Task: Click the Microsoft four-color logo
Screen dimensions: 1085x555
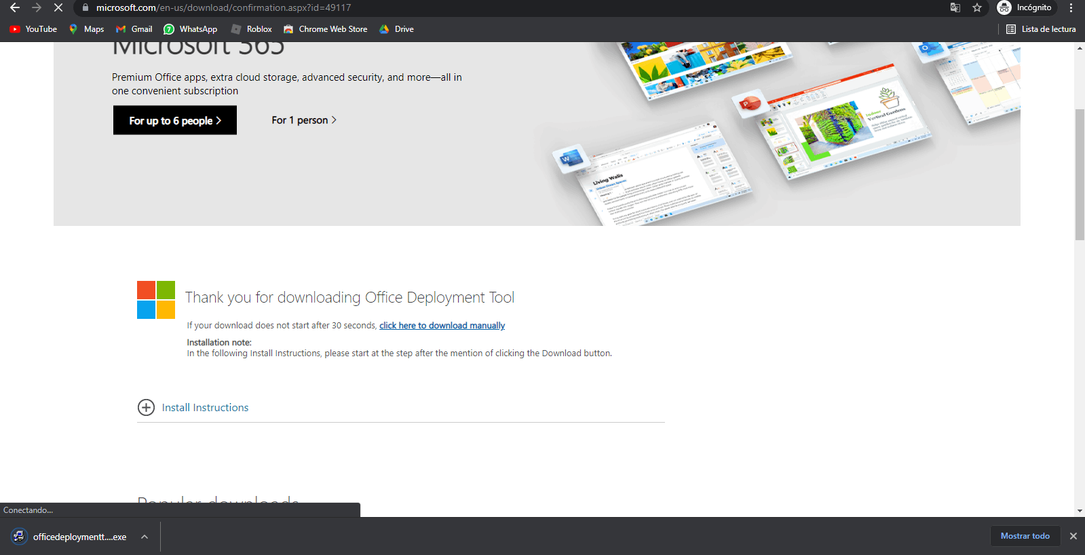Action: (156, 300)
